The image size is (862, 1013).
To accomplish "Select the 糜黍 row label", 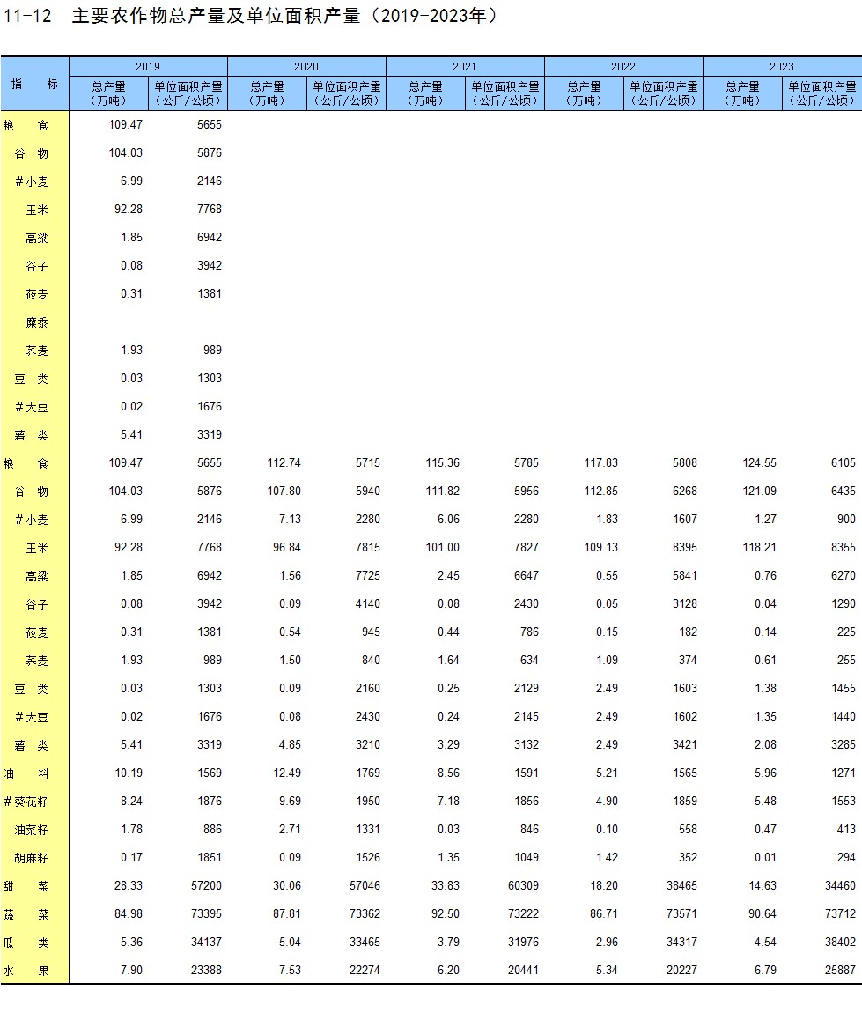I will [x=37, y=322].
